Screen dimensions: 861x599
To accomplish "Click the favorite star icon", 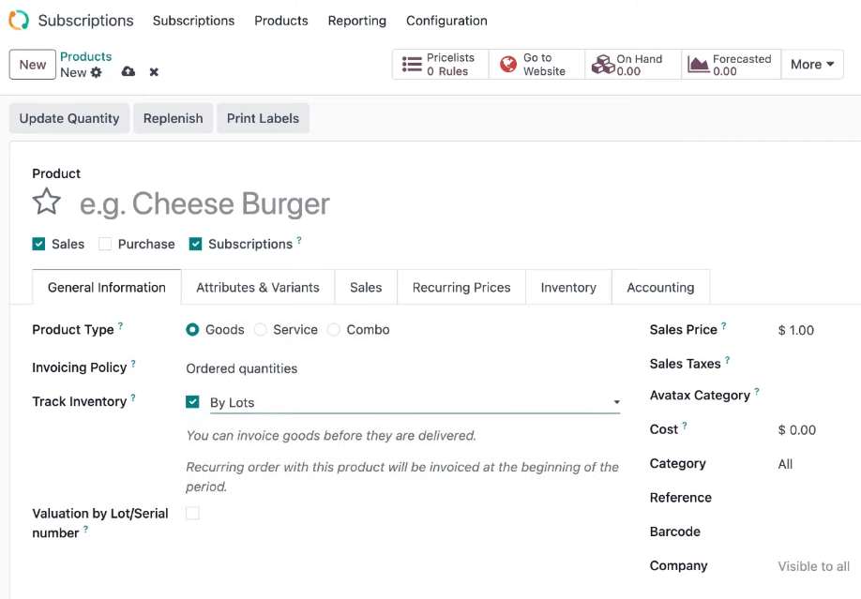I will click(47, 202).
